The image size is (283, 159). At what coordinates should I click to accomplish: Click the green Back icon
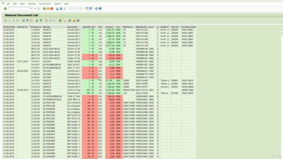point(44,9)
